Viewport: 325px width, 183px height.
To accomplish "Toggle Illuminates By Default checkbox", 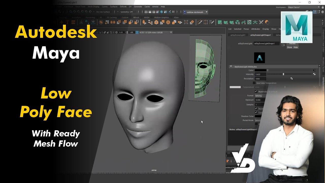I will [256, 91].
